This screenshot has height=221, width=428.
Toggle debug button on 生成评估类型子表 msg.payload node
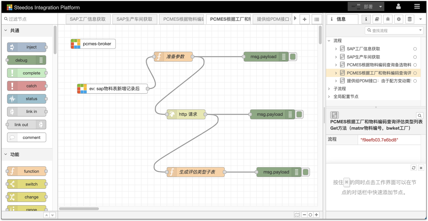click(306, 172)
